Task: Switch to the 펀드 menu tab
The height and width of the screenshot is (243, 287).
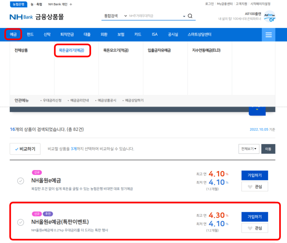Action: coord(29,34)
